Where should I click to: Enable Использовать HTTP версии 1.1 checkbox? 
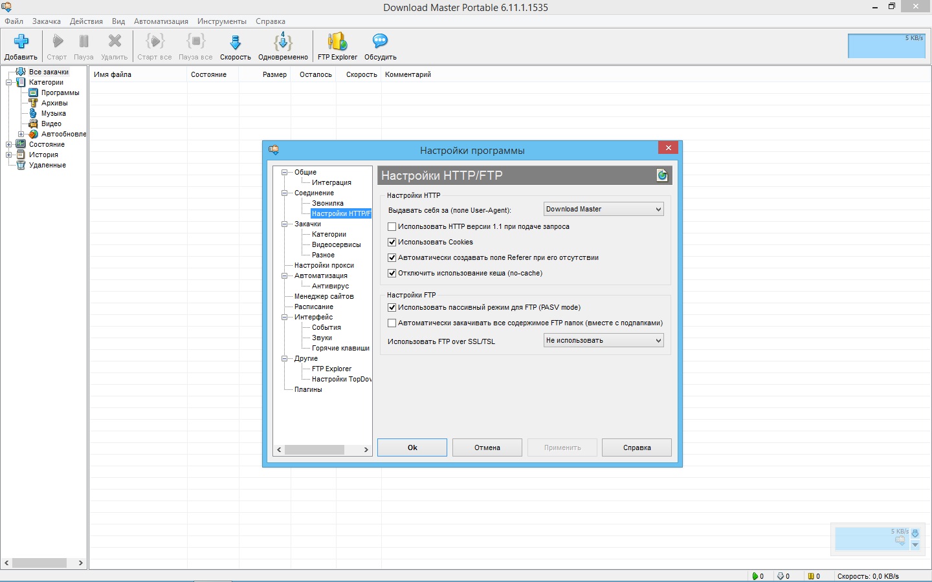(x=392, y=227)
